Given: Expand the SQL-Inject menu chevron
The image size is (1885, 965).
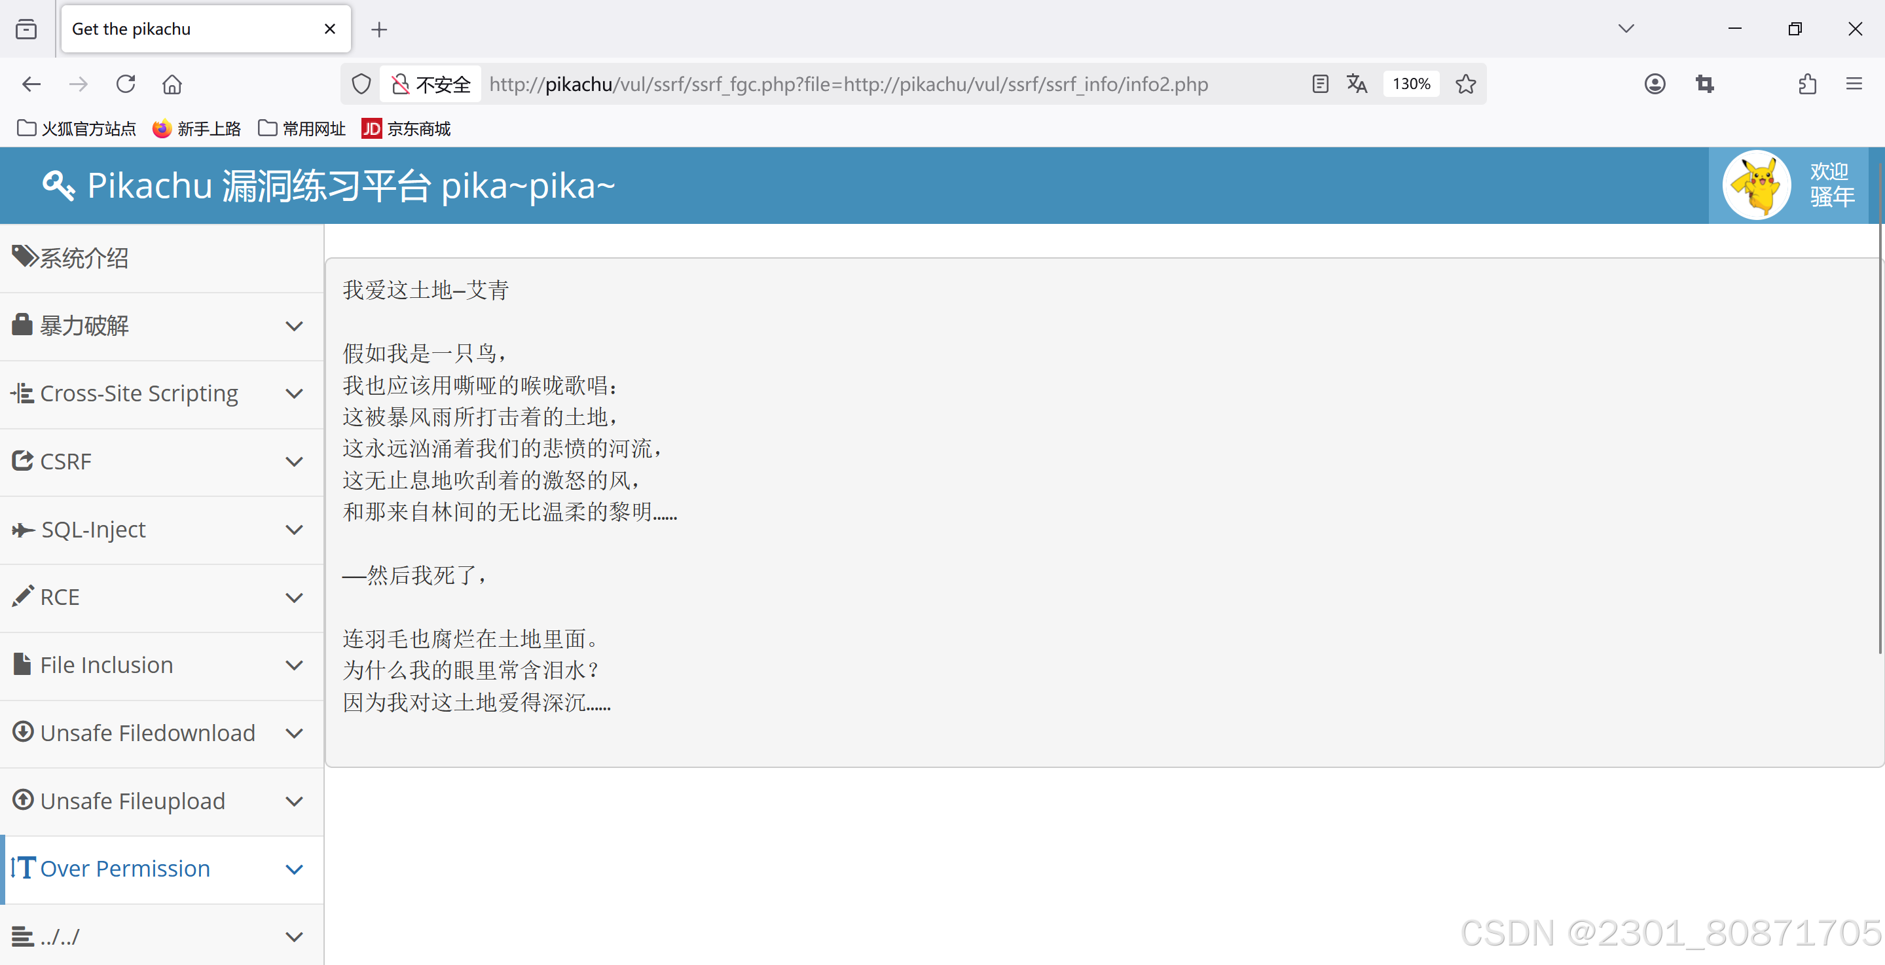Looking at the screenshot, I should coord(294,530).
